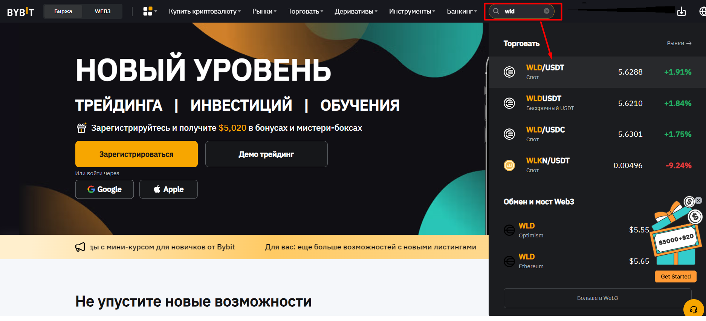Expand the Купить криптовалюту menu
The width and height of the screenshot is (706, 321).
[x=205, y=11]
